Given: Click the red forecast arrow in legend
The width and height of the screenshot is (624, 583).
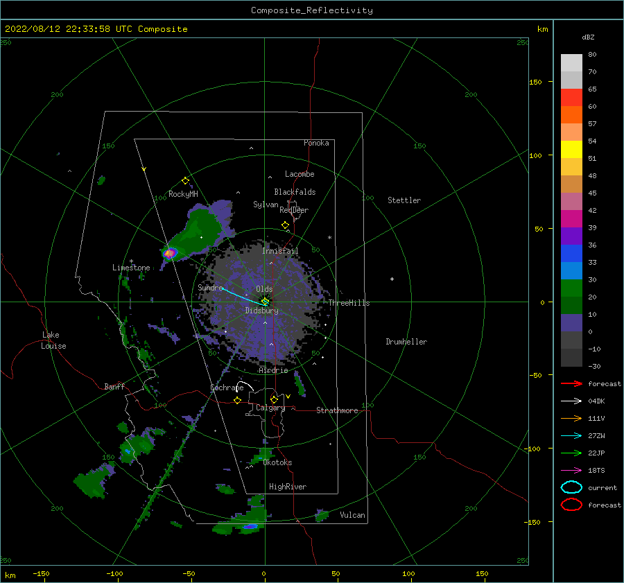Looking at the screenshot, I should (571, 383).
